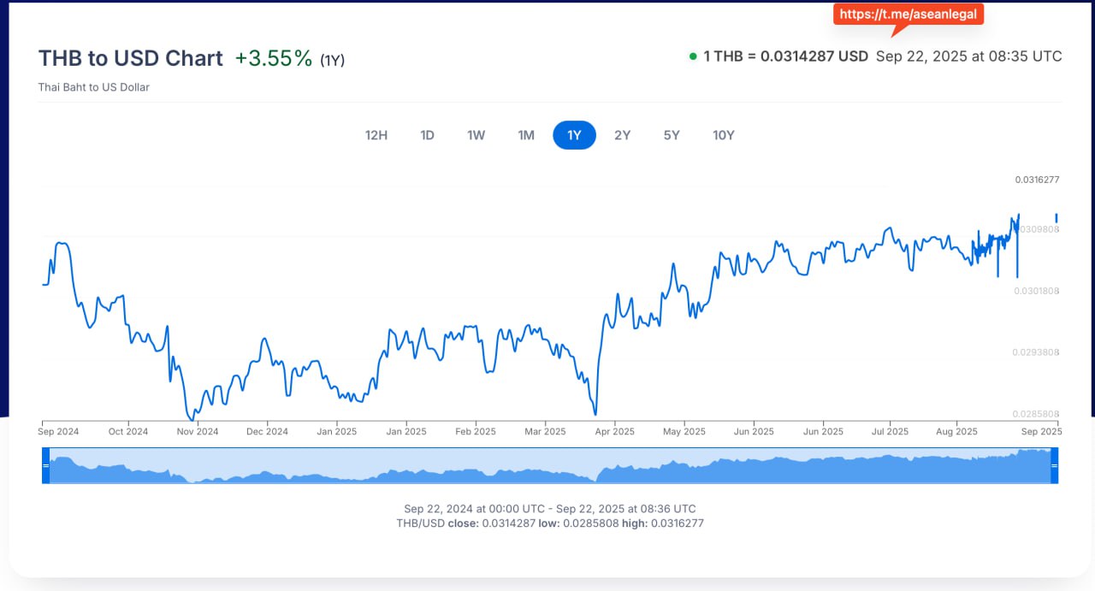Show the 1M chart period
This screenshot has width=1095, height=591.
coord(526,135)
